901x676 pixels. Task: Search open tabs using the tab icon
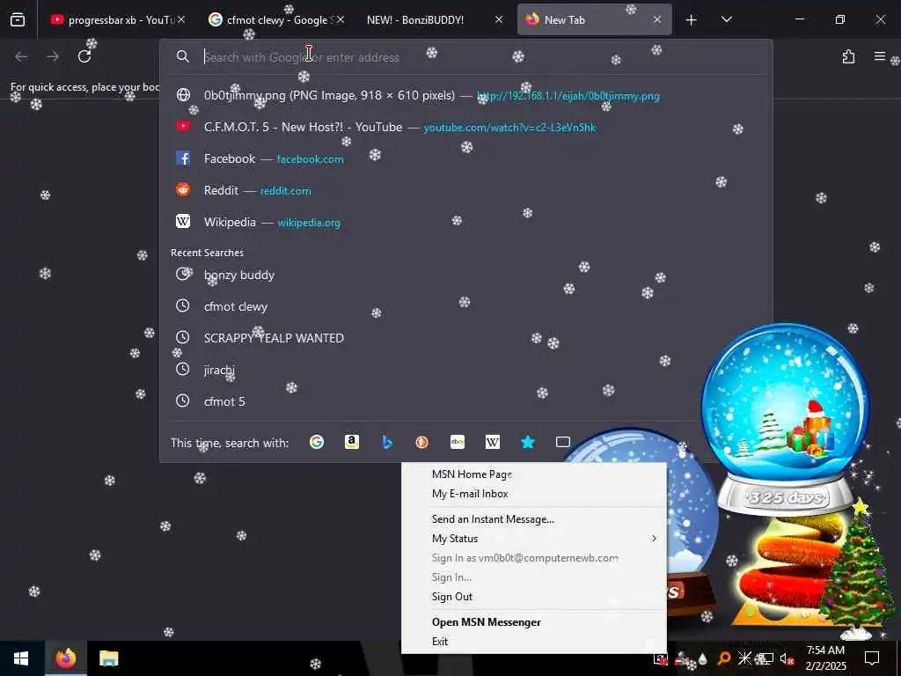pyautogui.click(x=563, y=442)
